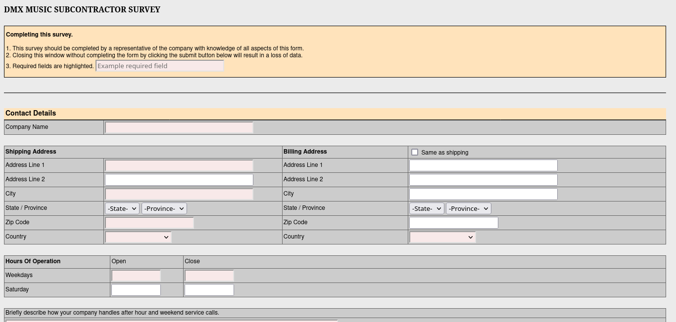Click the shipping City field
This screenshot has width=676, height=322.
coord(179,194)
